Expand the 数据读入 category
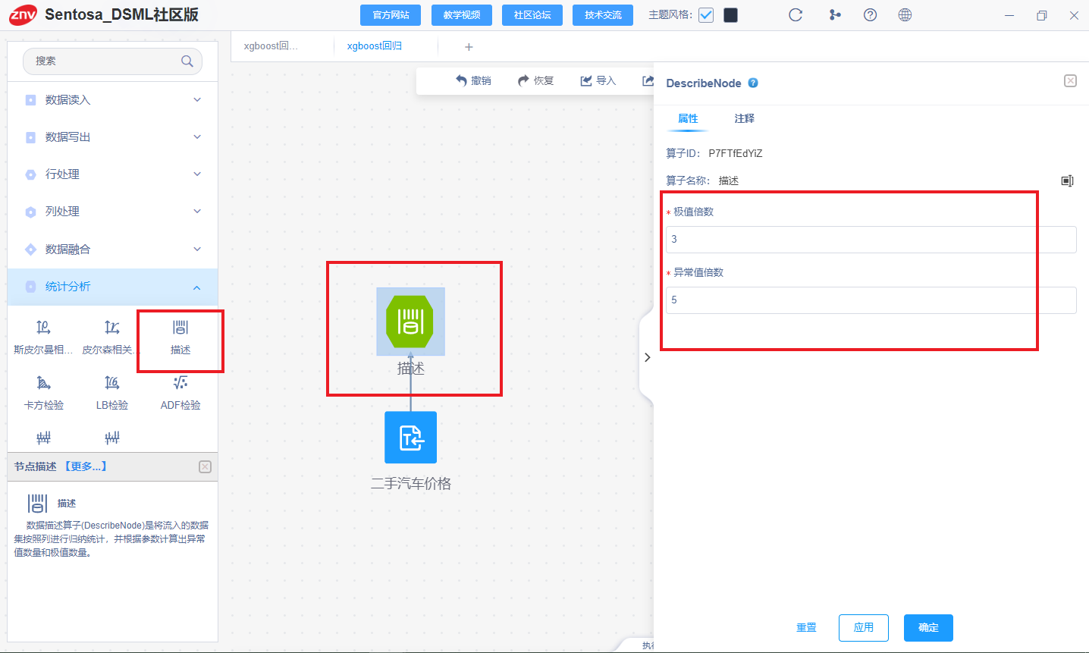Viewport: 1089px width, 653px height. tap(112, 100)
